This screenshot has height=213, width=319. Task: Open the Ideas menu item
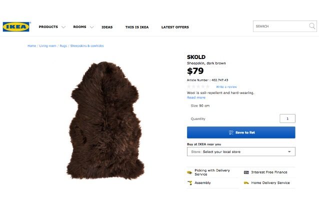coord(107,27)
